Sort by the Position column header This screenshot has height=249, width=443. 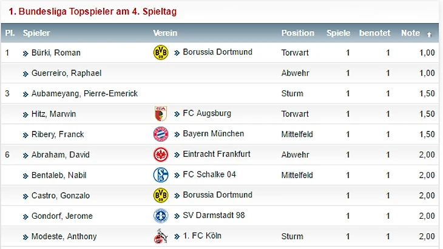297,33
